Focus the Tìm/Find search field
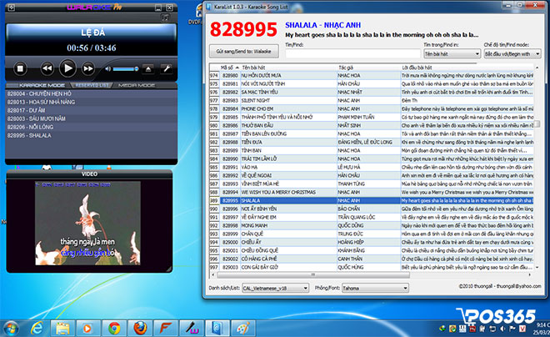This screenshot has width=550, height=337. click(x=352, y=53)
